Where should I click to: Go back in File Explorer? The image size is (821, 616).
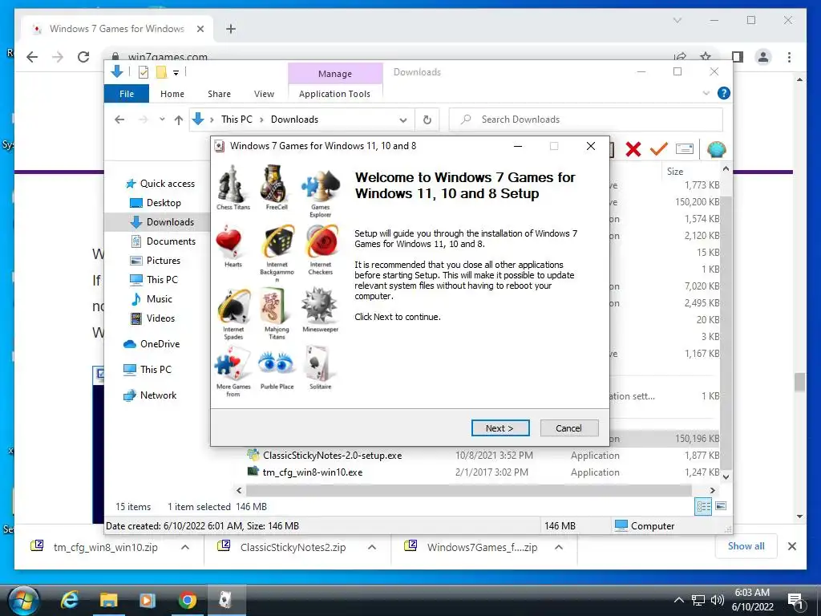click(x=120, y=120)
